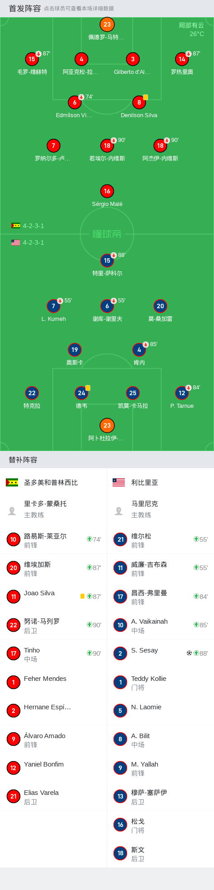Tap goalkeeper number 23 佩德罗-马特 at top
The width and height of the screenshot is (214, 890).
pos(107,25)
